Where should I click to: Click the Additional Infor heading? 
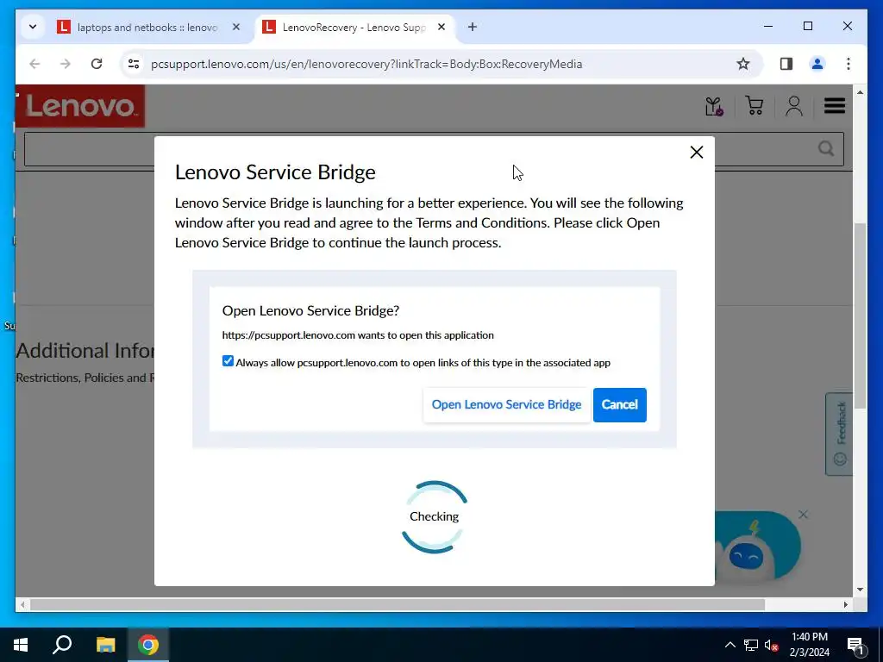pos(85,351)
